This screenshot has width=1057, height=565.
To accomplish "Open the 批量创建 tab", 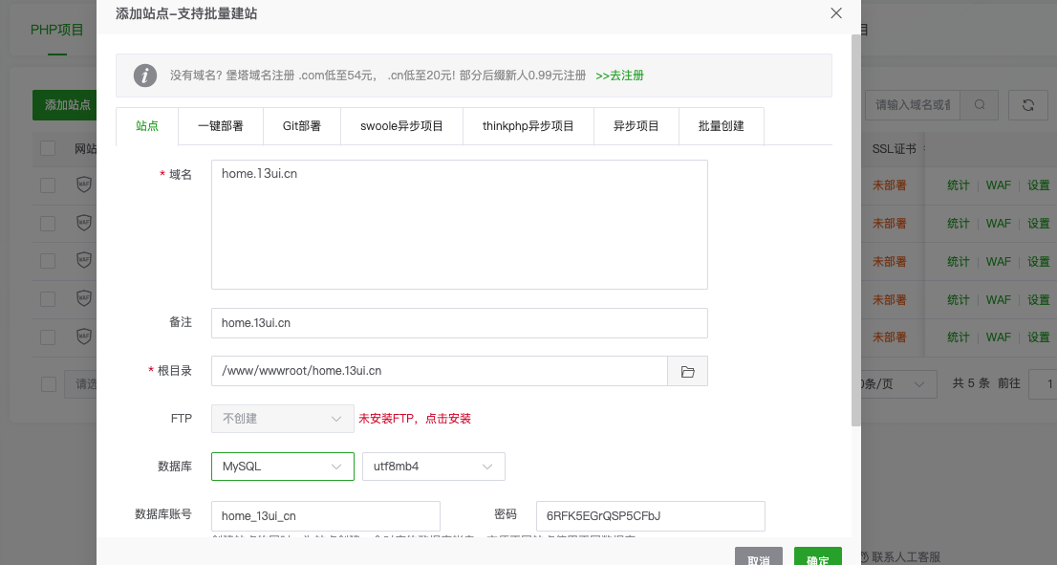I will (721, 126).
